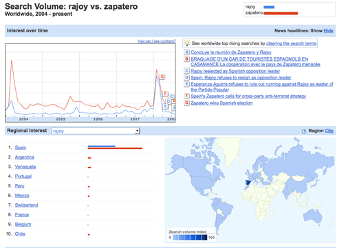Select the C flag on the chart

(171, 96)
